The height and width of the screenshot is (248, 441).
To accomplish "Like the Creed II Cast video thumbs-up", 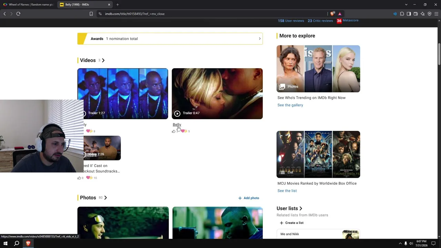I will 79,178.
